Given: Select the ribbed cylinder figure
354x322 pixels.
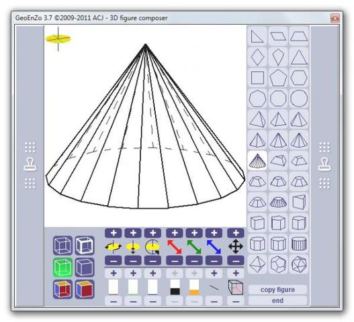Looking at the screenshot, I should tap(299, 244).
